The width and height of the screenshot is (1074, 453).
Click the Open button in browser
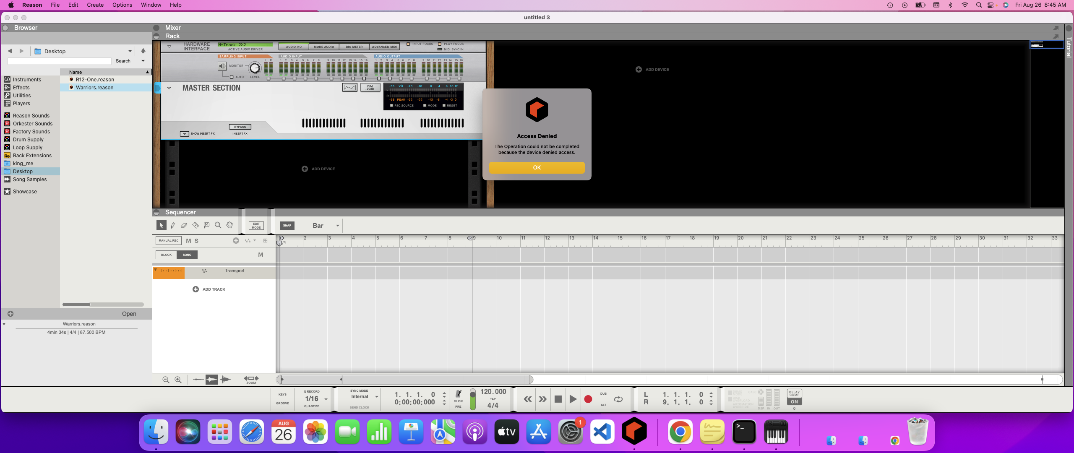point(129,314)
